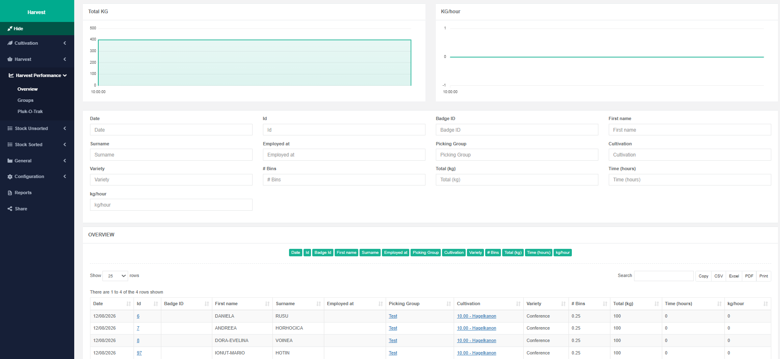
Task: Export the table to Excel
Action: (734, 276)
